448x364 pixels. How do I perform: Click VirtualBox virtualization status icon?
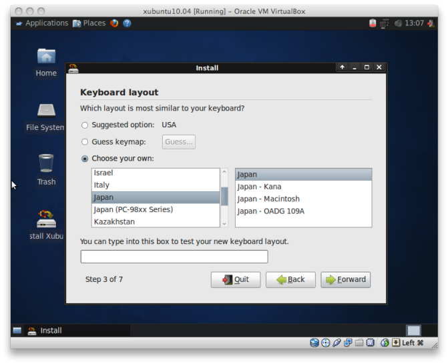[371, 343]
